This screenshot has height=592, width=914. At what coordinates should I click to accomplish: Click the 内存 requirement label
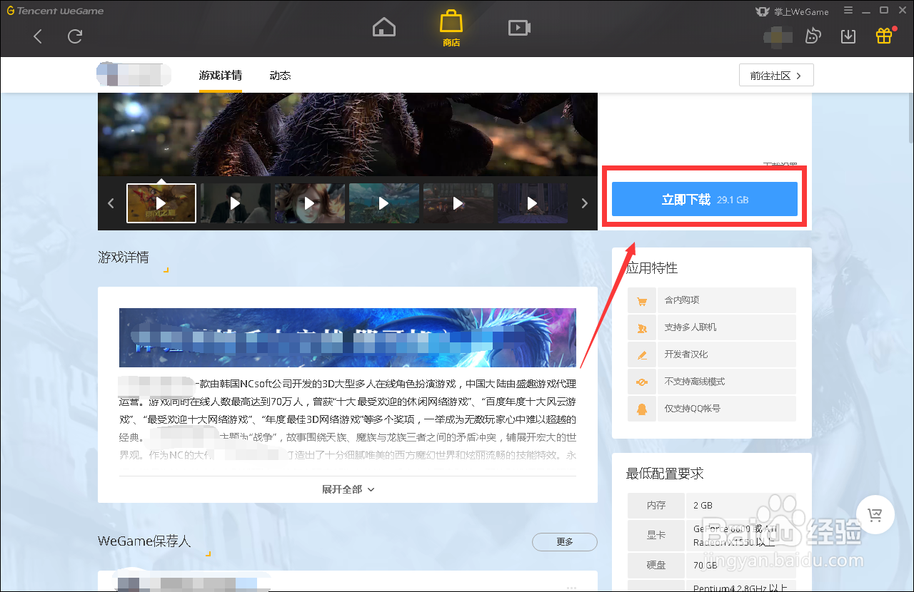coord(656,505)
